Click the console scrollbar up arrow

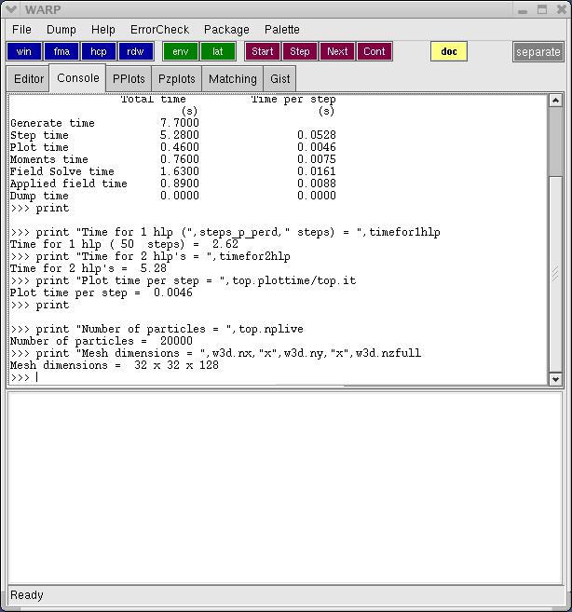(555, 101)
